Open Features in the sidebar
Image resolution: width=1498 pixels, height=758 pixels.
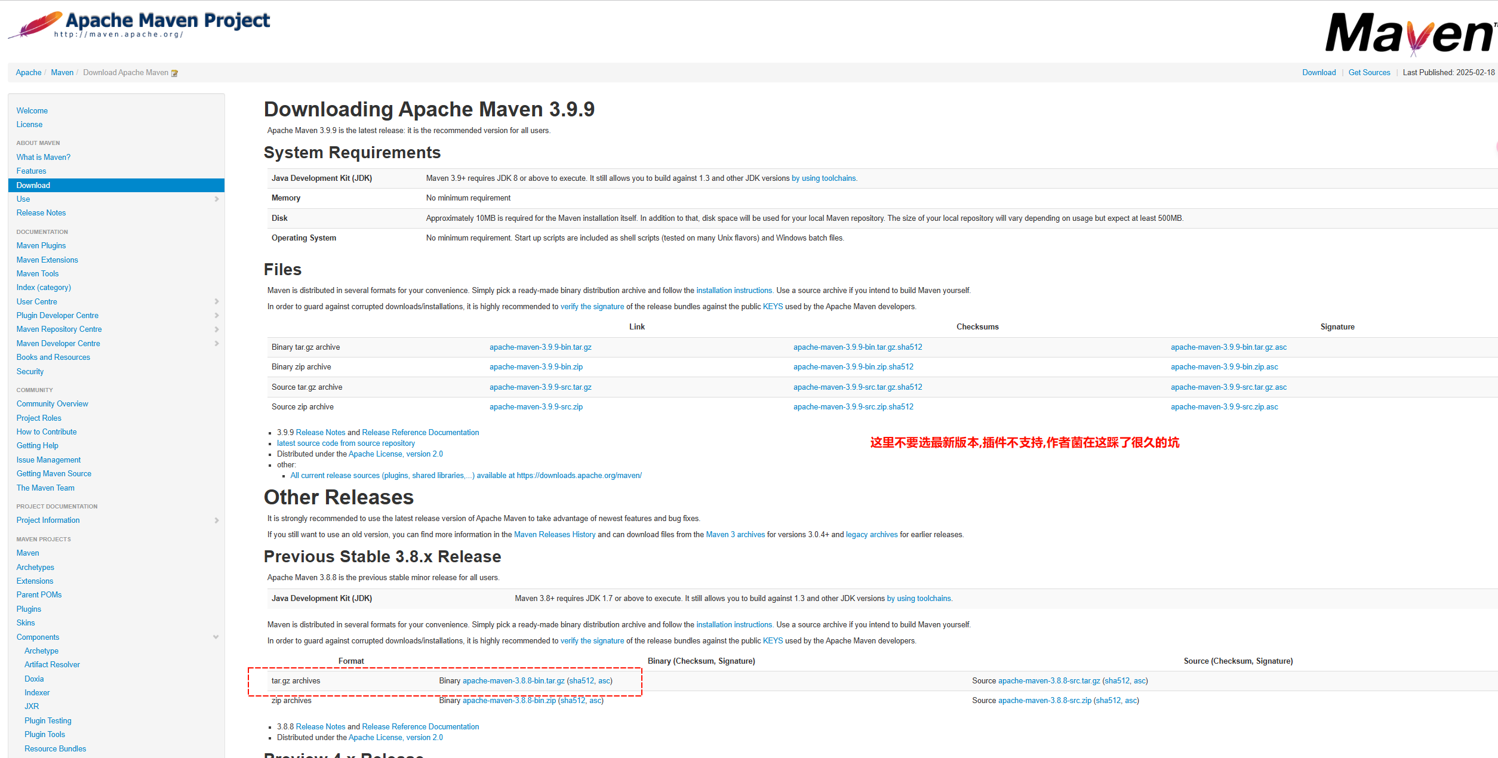tap(31, 171)
